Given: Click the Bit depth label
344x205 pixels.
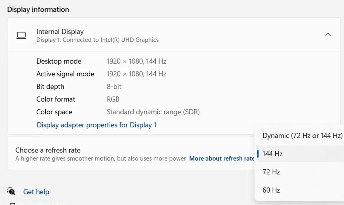Looking at the screenshot, I should point(50,86).
